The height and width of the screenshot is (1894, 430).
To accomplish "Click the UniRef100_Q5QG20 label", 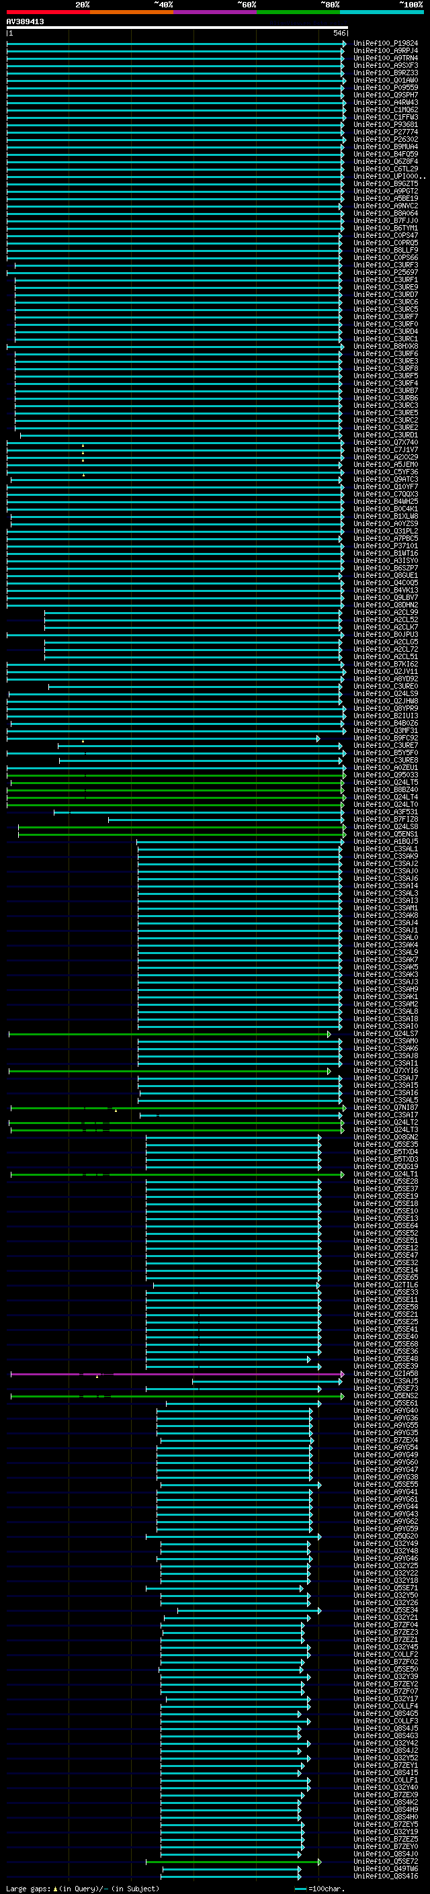I will [x=386, y=1537].
